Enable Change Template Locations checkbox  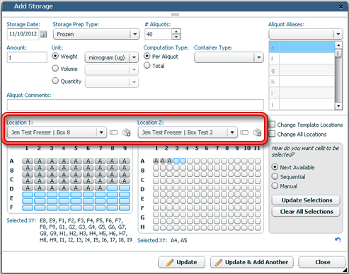click(x=272, y=124)
